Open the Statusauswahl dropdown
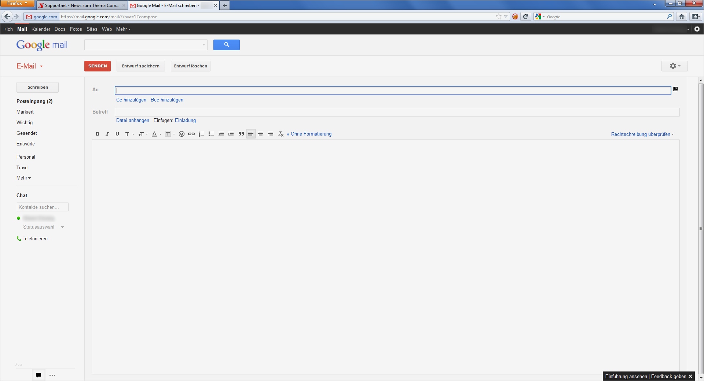Screen dimensions: 704x381 click(x=43, y=227)
